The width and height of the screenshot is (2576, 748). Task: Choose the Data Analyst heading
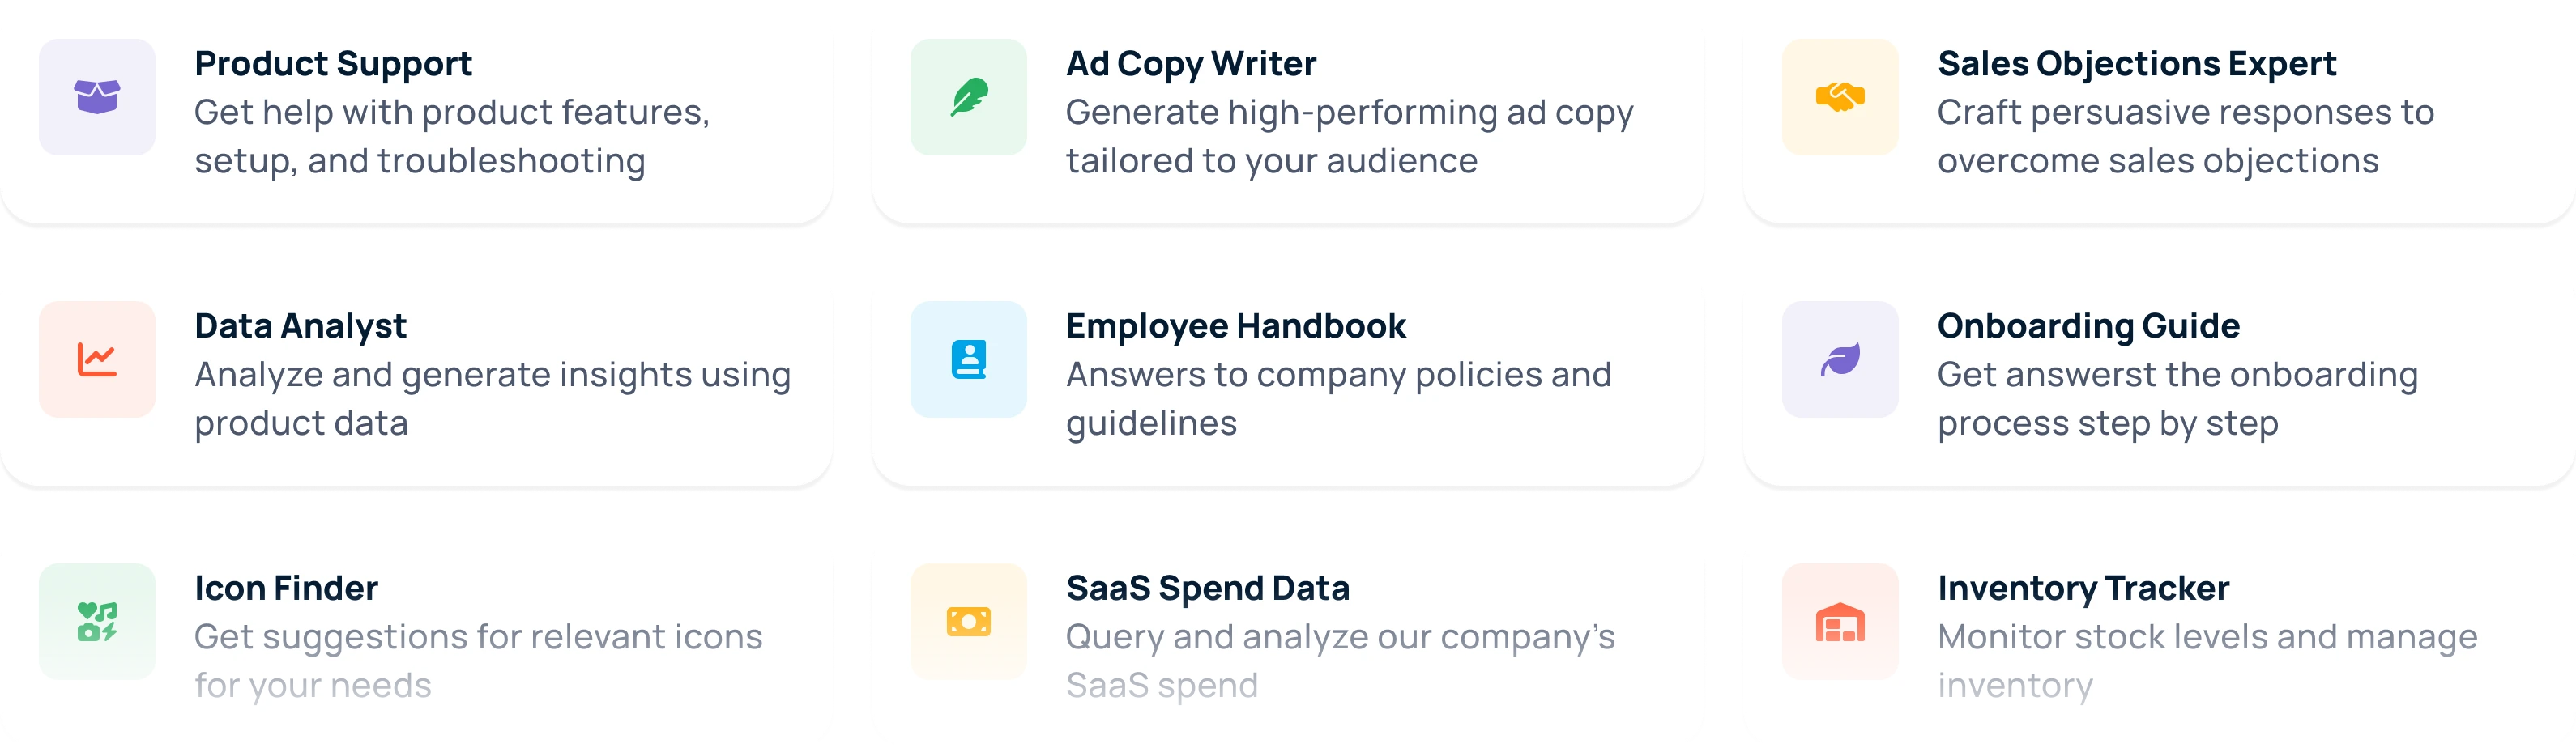coord(300,326)
